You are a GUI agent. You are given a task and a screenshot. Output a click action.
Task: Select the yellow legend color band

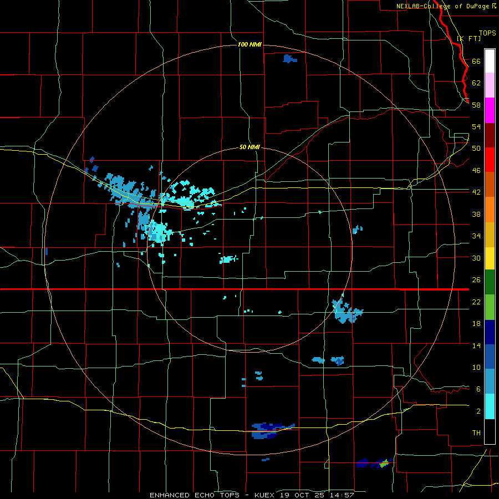point(490,258)
